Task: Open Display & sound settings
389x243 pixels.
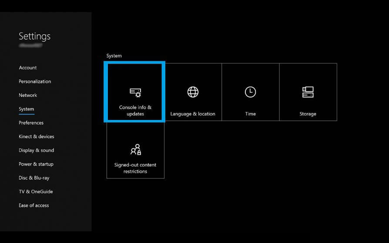Action: (x=36, y=150)
